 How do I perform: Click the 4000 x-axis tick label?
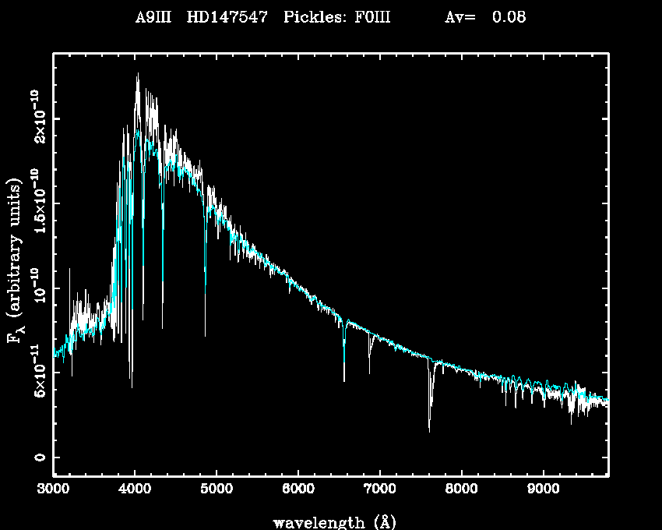point(135,490)
